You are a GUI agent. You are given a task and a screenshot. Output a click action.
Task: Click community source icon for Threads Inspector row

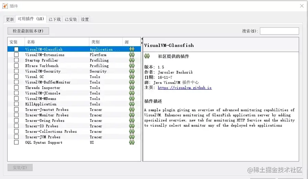point(132,88)
